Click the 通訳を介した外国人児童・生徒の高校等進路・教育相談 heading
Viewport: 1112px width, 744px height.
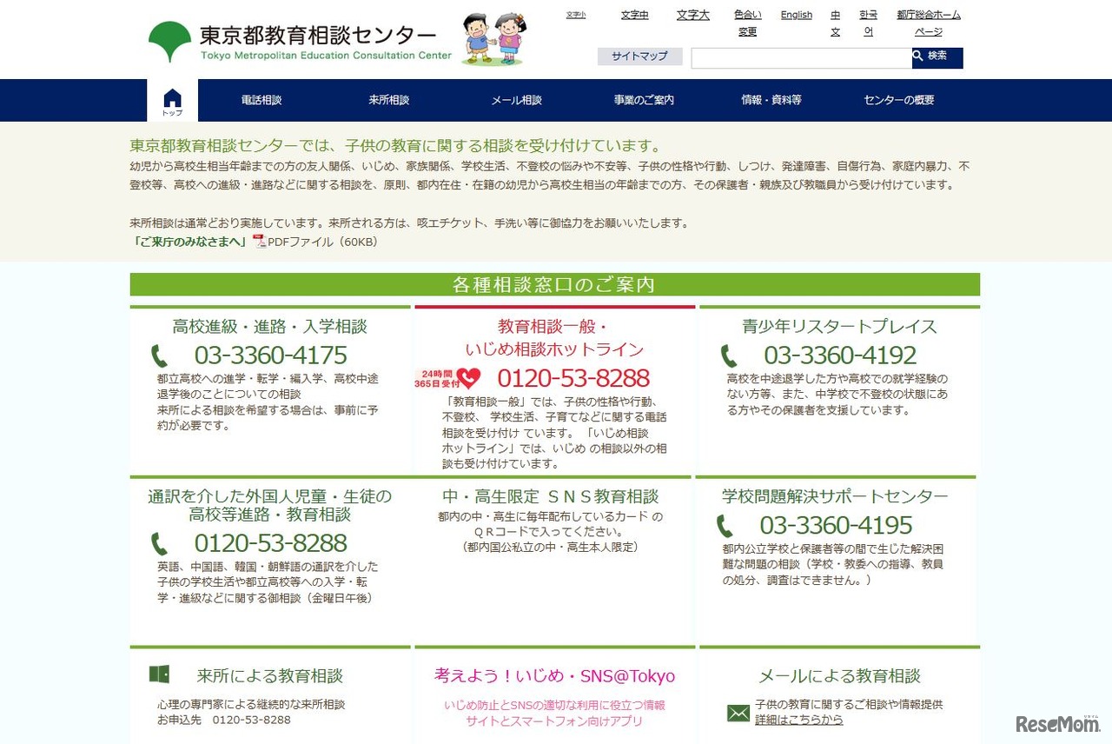point(270,505)
